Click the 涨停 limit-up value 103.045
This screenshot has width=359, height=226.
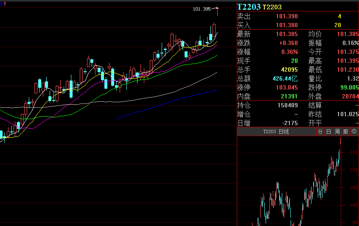(287, 87)
